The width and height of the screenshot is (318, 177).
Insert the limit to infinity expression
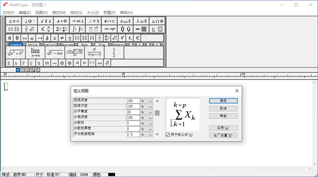click(35, 52)
